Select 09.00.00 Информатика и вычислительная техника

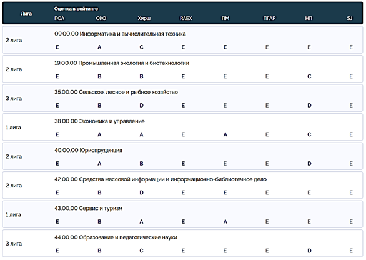click(120, 34)
